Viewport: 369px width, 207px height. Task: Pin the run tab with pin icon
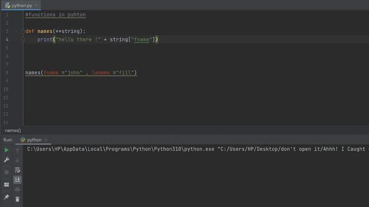pyautogui.click(x=6, y=197)
